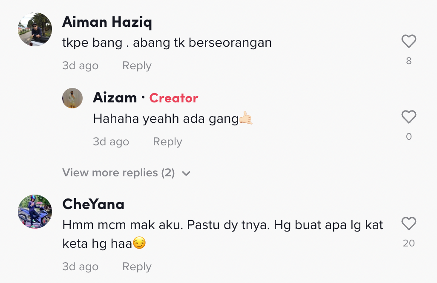Click the like count 8
This screenshot has width=437, height=283.
click(x=408, y=61)
